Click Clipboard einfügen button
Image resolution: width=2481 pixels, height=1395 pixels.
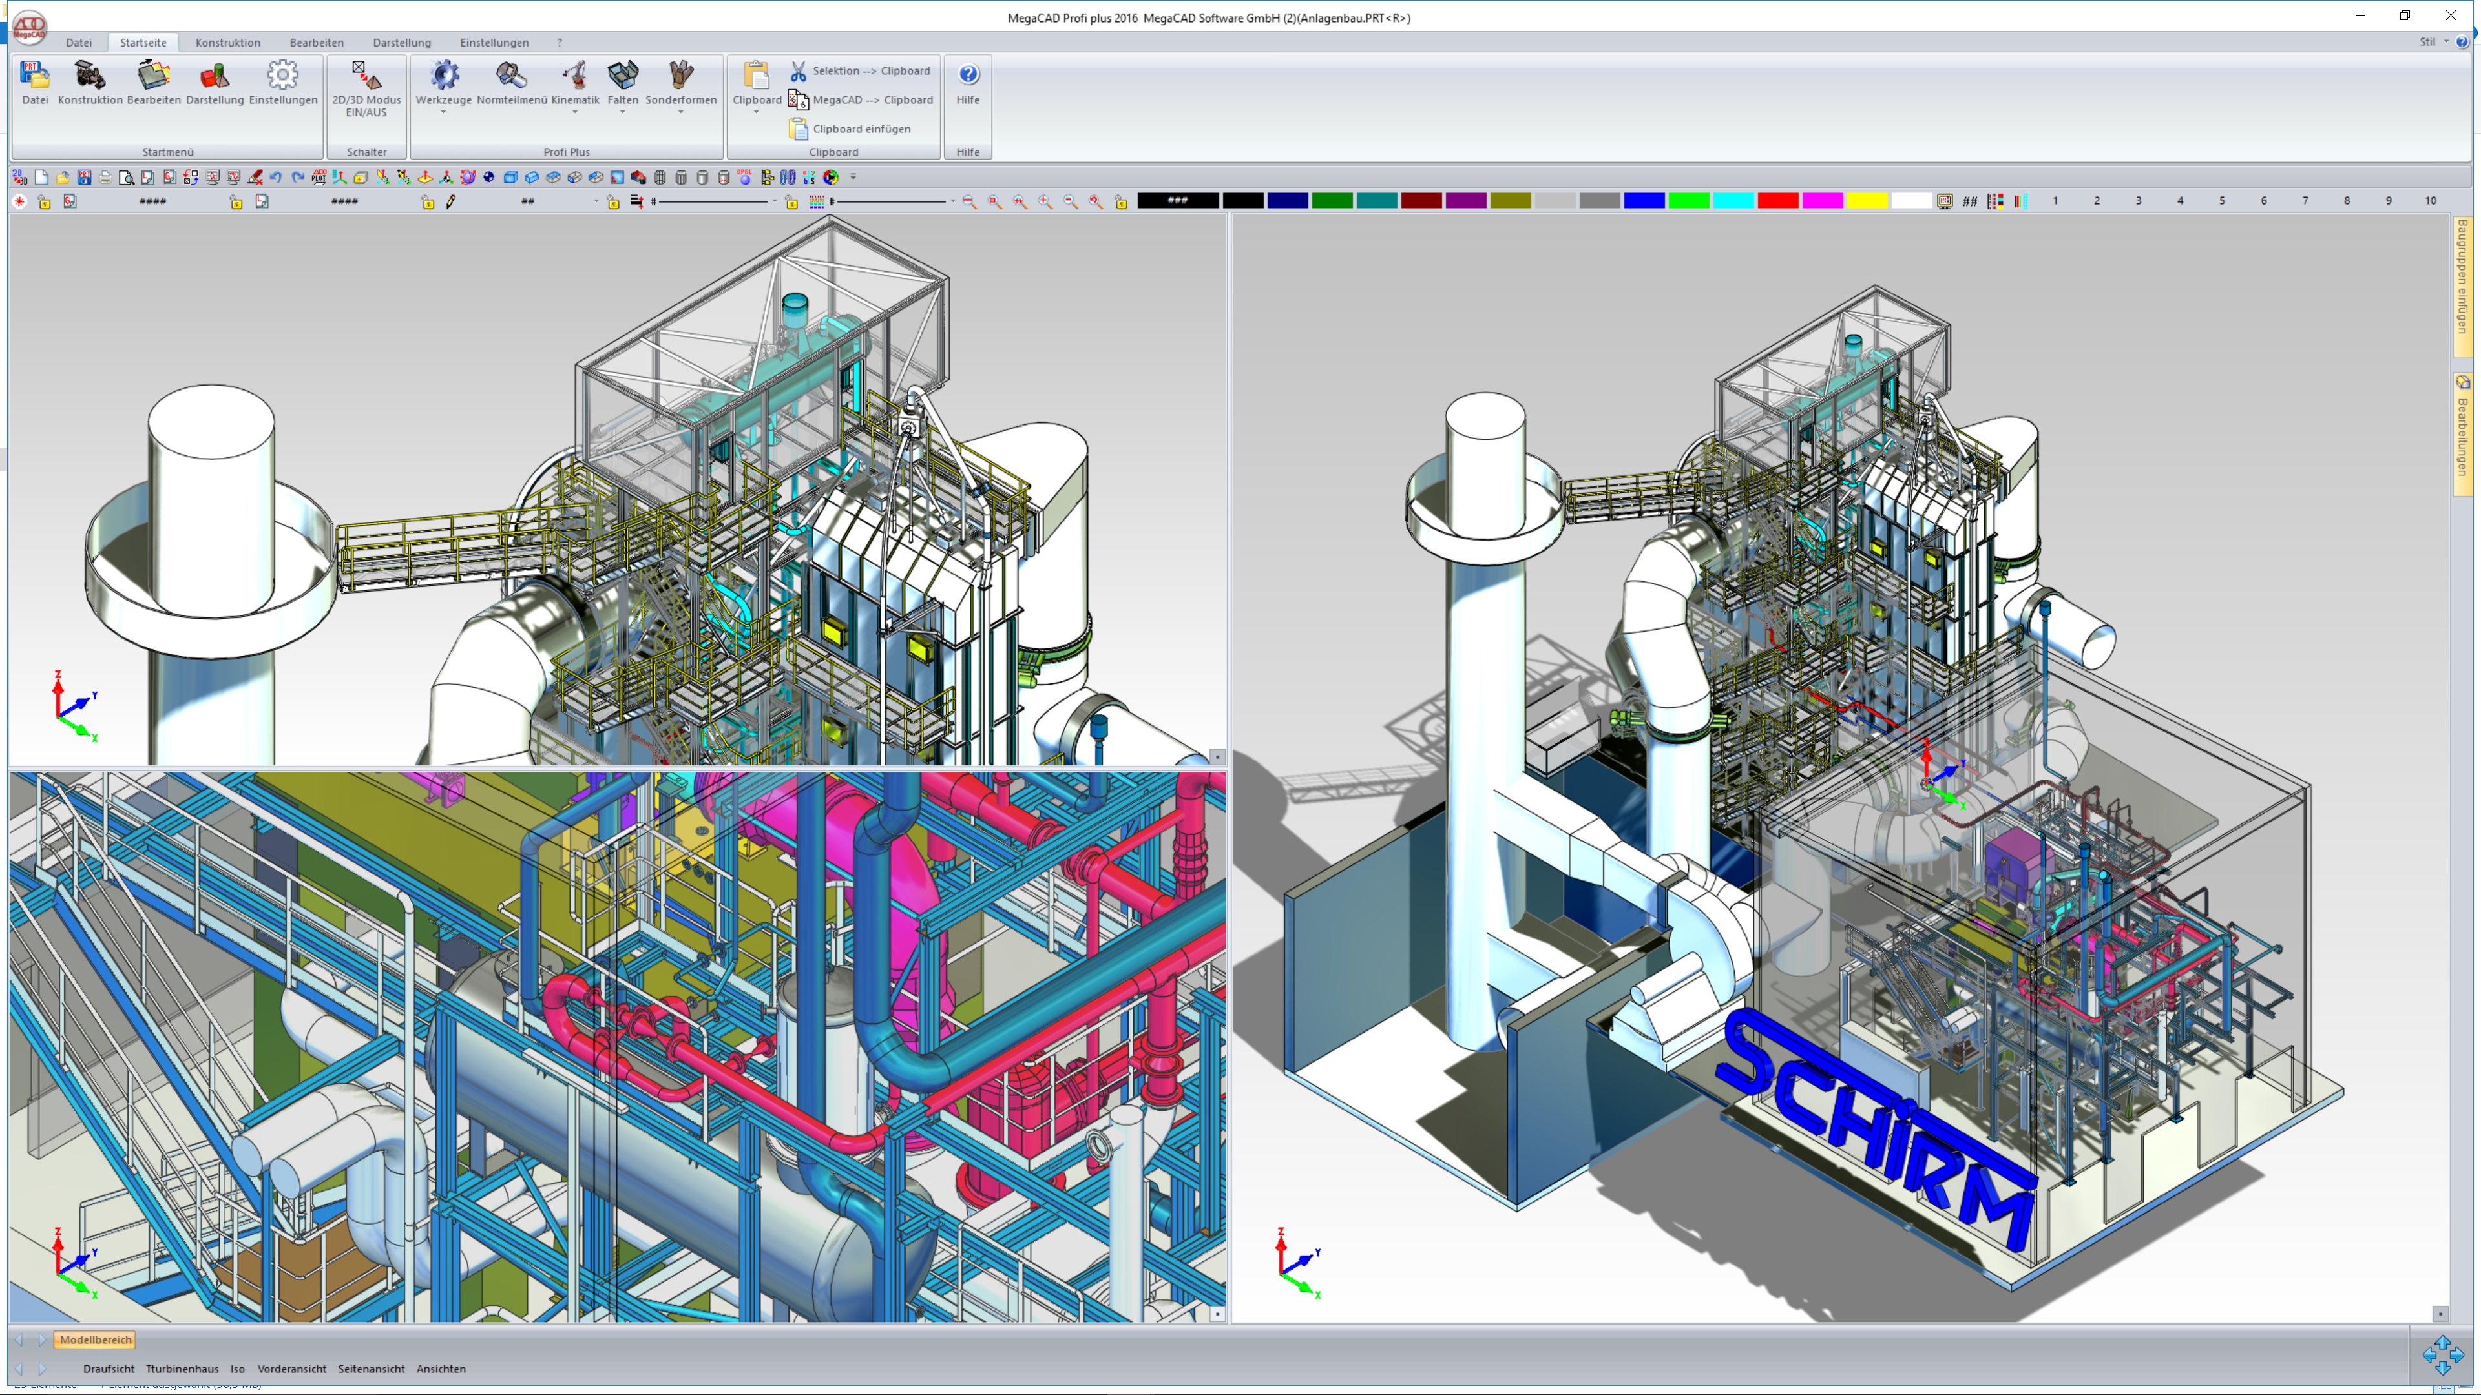click(x=850, y=129)
